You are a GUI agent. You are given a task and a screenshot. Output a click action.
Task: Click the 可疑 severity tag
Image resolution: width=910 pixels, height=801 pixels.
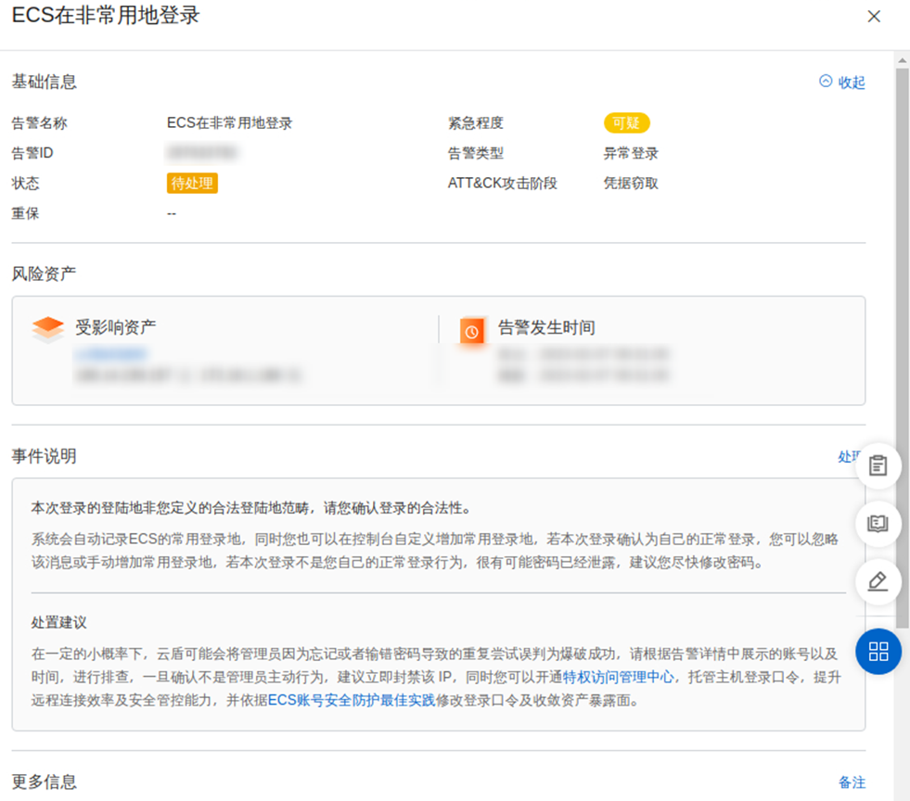[626, 123]
